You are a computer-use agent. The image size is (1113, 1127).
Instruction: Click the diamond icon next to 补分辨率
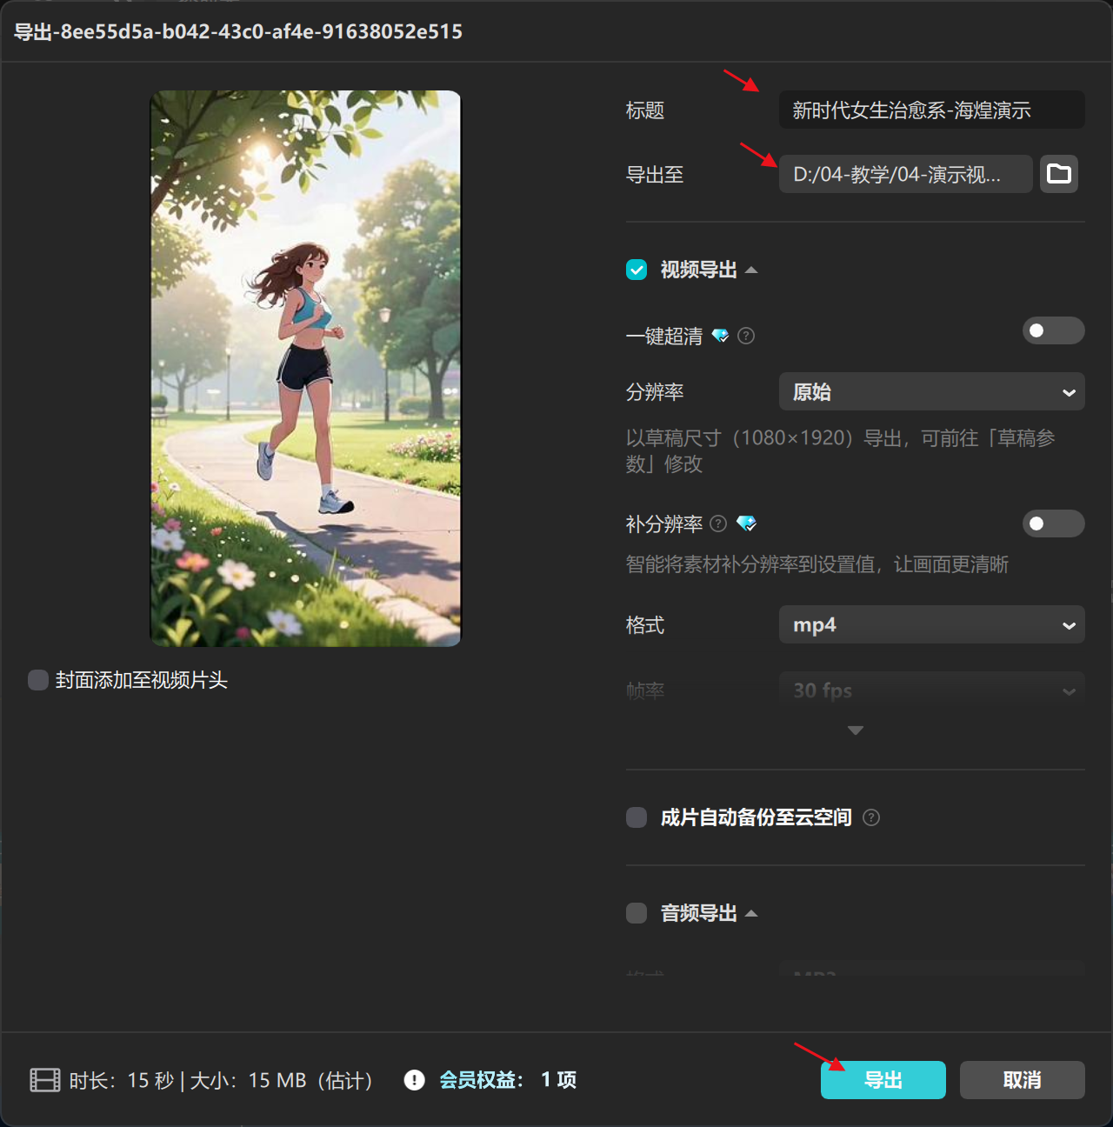click(x=746, y=523)
